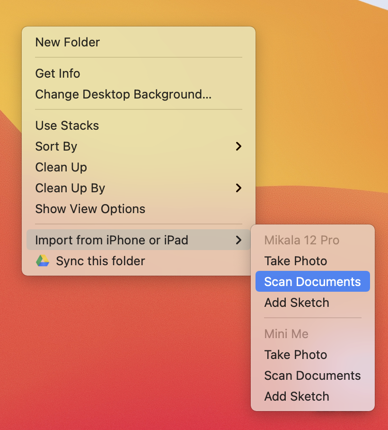
Task: Pick Add Sketch under Mini Me
Action: point(297,396)
